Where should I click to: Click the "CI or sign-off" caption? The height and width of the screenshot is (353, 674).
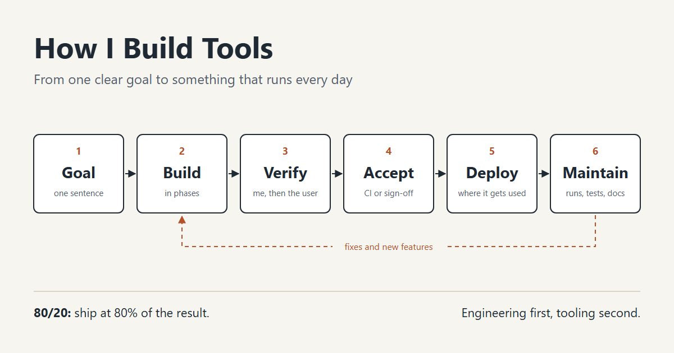click(389, 193)
